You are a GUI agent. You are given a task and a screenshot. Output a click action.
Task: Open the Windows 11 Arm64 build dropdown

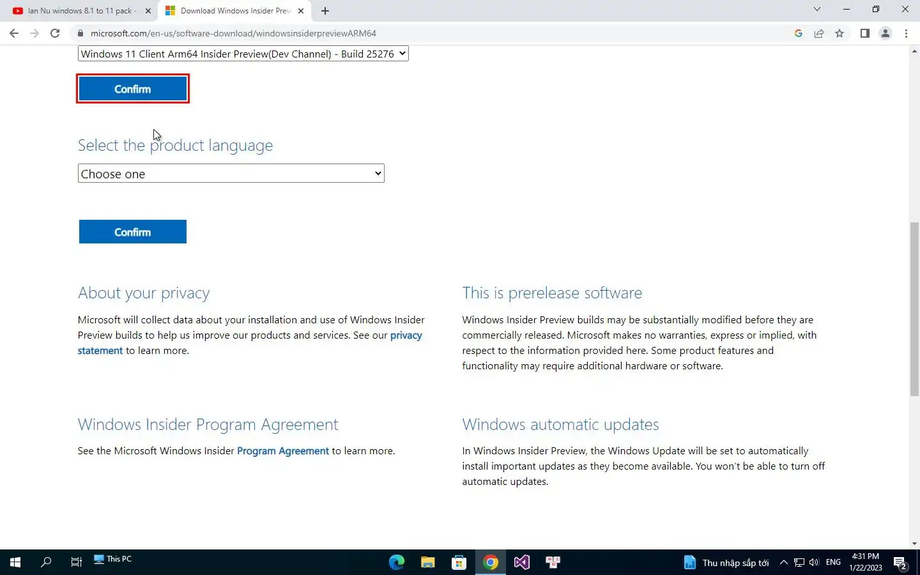tap(243, 54)
